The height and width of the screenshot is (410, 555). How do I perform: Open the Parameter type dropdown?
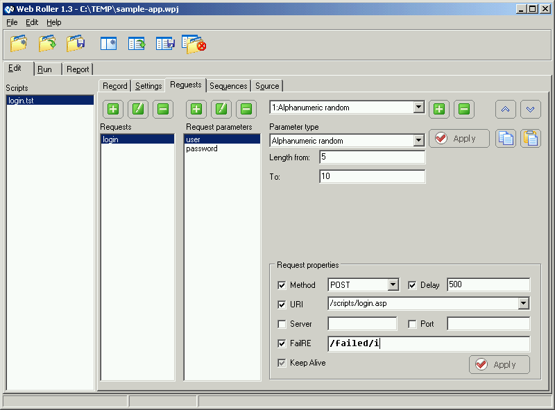coord(419,141)
